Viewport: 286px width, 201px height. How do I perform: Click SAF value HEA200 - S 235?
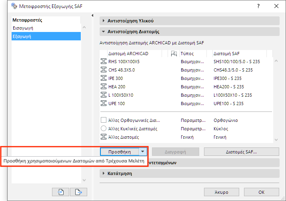point(228,87)
